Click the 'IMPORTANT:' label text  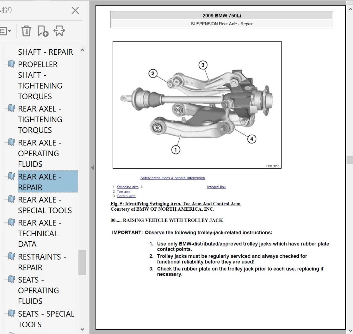[x=127, y=232]
